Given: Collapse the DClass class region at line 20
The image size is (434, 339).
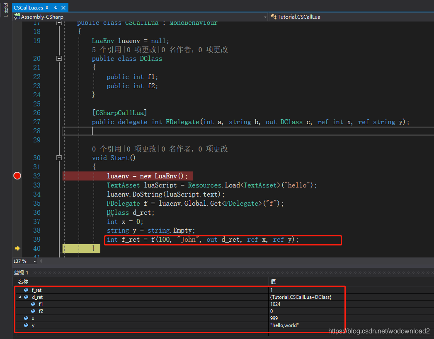Looking at the screenshot, I should point(59,58).
